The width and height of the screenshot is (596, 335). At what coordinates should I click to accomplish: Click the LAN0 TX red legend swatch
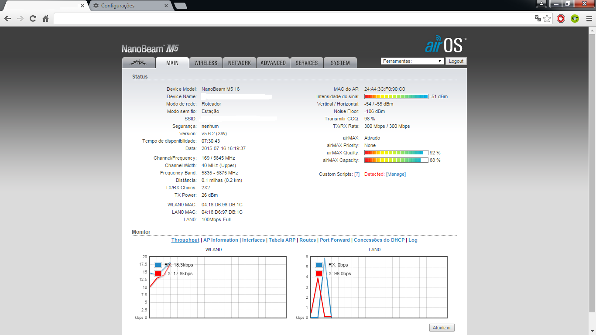[x=319, y=273]
